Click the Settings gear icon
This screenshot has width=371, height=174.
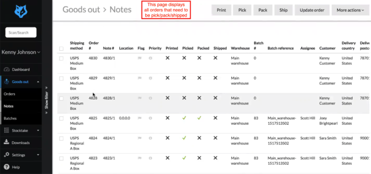[x=7, y=155]
